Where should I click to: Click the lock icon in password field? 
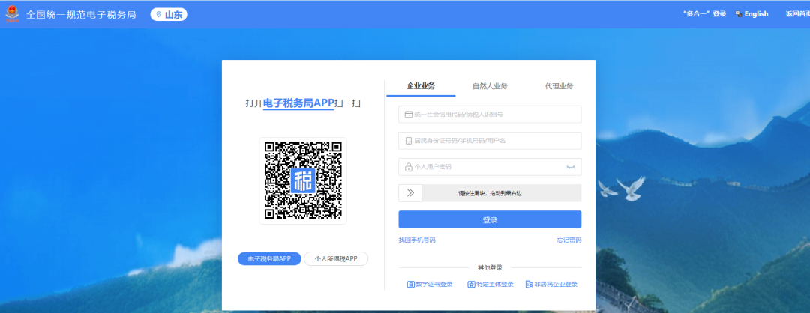tap(409, 167)
